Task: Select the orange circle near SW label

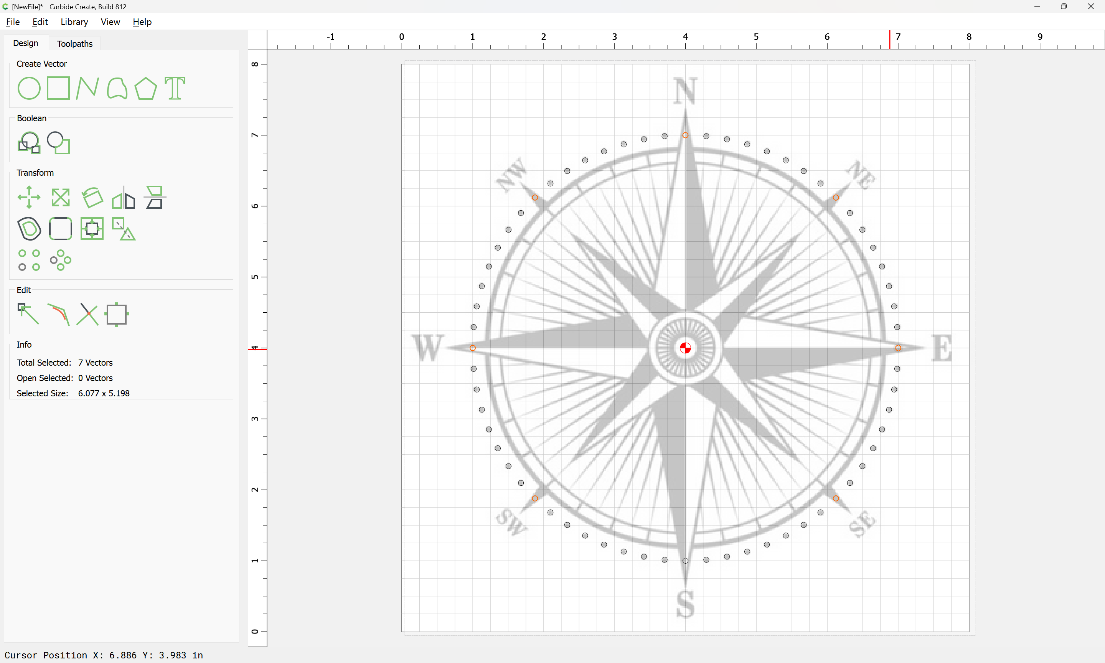Action: (x=534, y=498)
